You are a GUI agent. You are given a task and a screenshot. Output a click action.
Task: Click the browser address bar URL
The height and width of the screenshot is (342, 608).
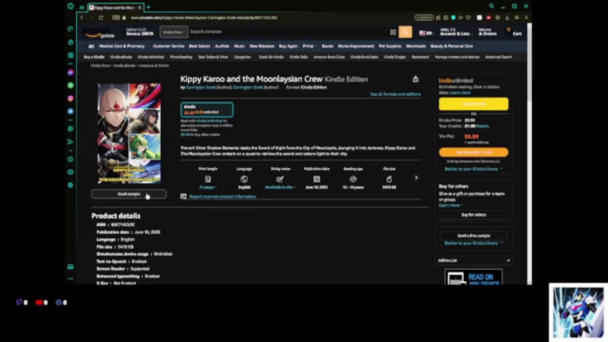pyautogui.click(x=204, y=18)
